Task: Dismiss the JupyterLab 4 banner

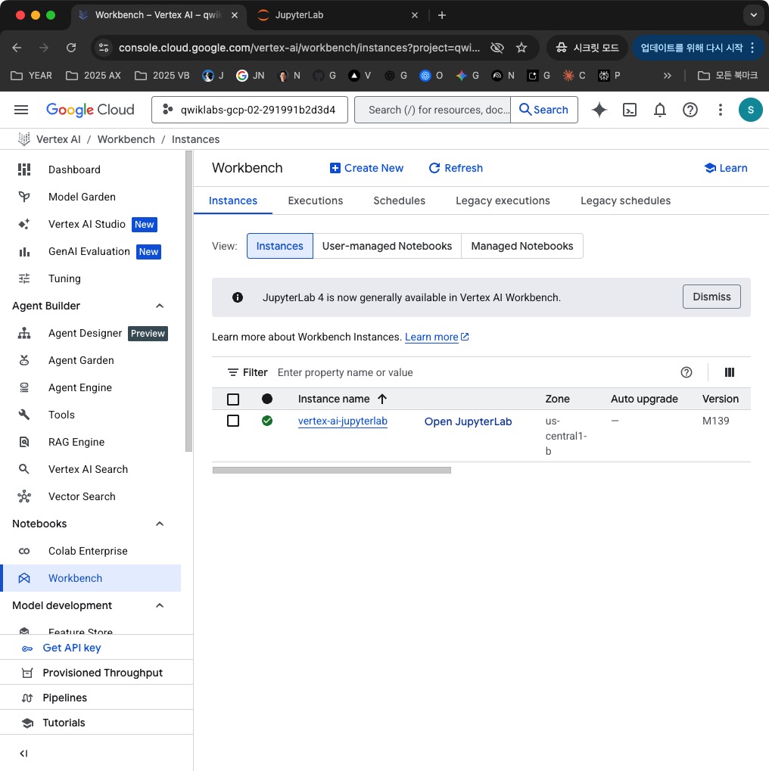Action: pos(711,297)
